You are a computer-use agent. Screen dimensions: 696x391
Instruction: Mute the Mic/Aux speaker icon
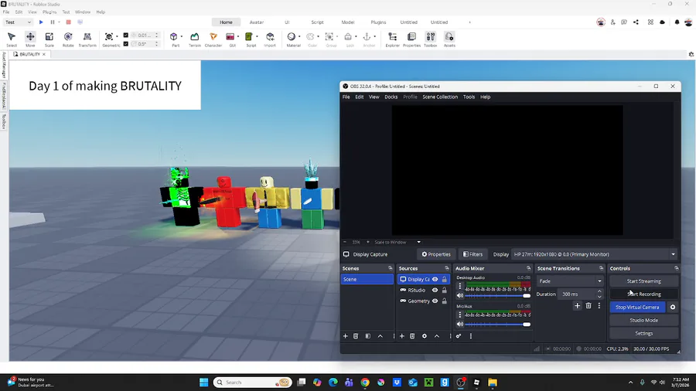click(x=460, y=325)
